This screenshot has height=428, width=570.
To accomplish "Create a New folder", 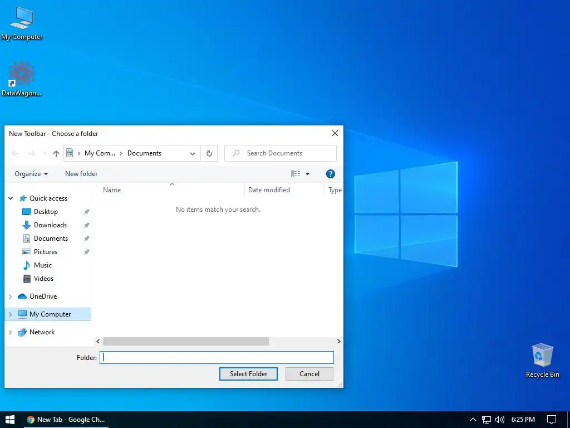I will click(81, 174).
